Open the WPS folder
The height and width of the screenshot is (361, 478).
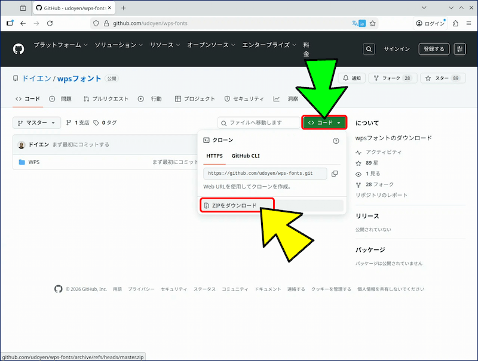coord(33,162)
